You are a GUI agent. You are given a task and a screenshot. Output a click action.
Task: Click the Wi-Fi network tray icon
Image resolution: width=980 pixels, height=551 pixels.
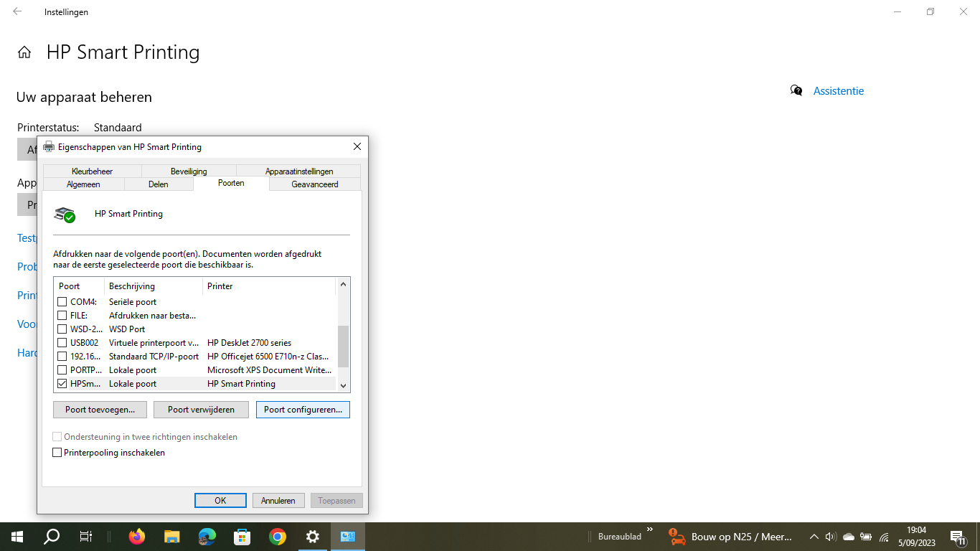point(884,537)
